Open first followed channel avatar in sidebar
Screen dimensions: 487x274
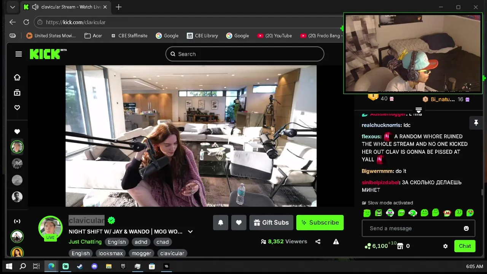(17, 147)
